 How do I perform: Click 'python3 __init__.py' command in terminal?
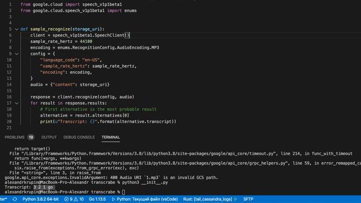pos(145,183)
